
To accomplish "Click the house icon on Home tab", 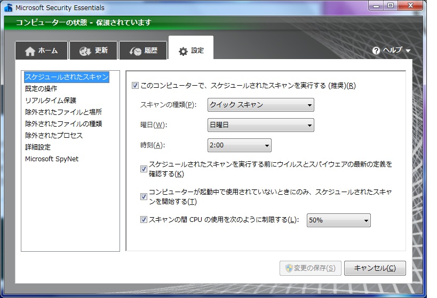I will [x=30, y=51].
